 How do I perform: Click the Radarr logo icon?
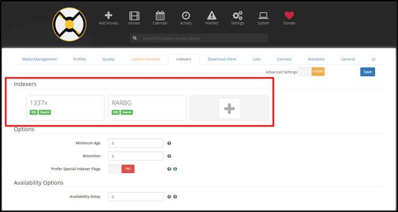point(69,25)
